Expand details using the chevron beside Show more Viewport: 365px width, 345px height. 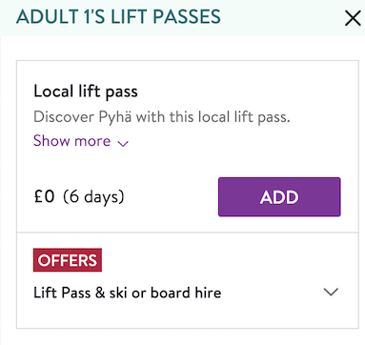(123, 144)
